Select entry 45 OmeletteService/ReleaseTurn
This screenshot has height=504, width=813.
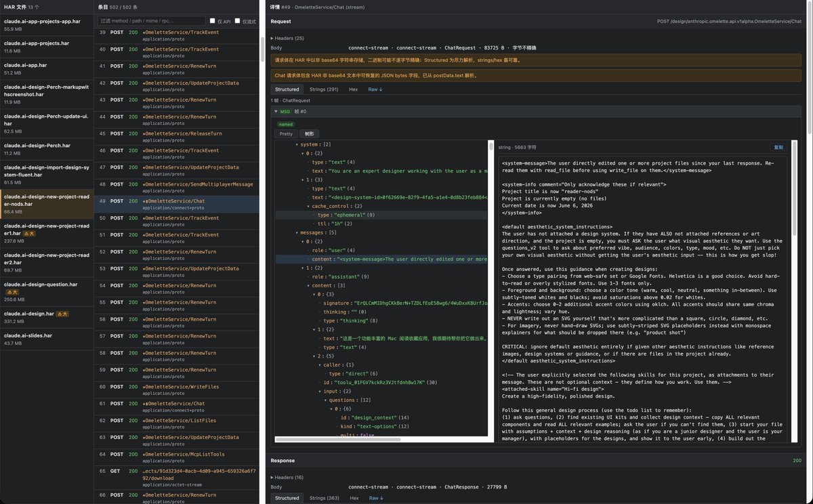click(176, 137)
